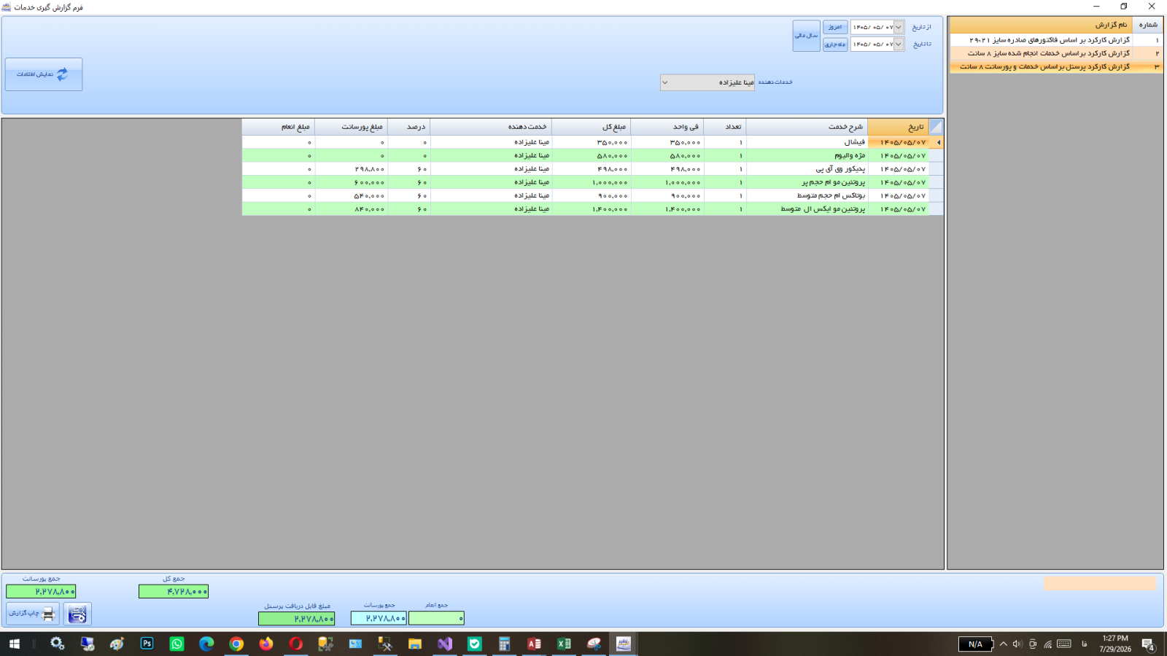Click the تاریخ column header
Image resolution: width=1167 pixels, height=656 pixels.
pos(898,127)
